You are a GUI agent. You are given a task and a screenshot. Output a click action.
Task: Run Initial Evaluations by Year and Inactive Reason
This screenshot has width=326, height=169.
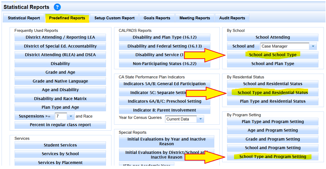pyautogui.click(x=167, y=142)
